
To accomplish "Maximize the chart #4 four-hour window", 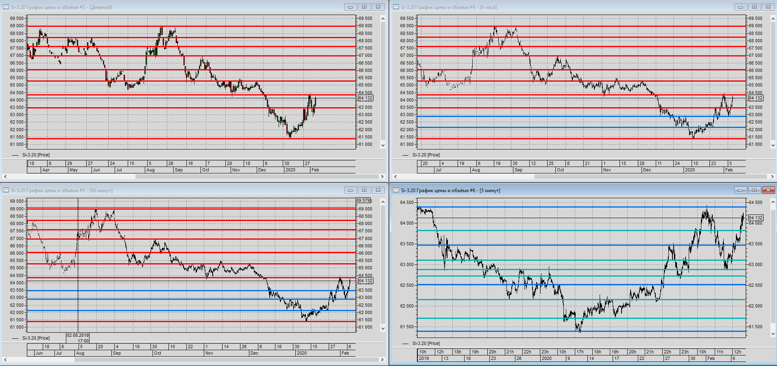I will coord(754,7).
